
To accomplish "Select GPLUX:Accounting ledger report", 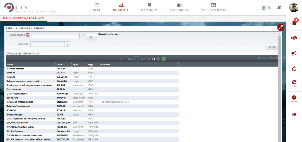I will (92, 127).
